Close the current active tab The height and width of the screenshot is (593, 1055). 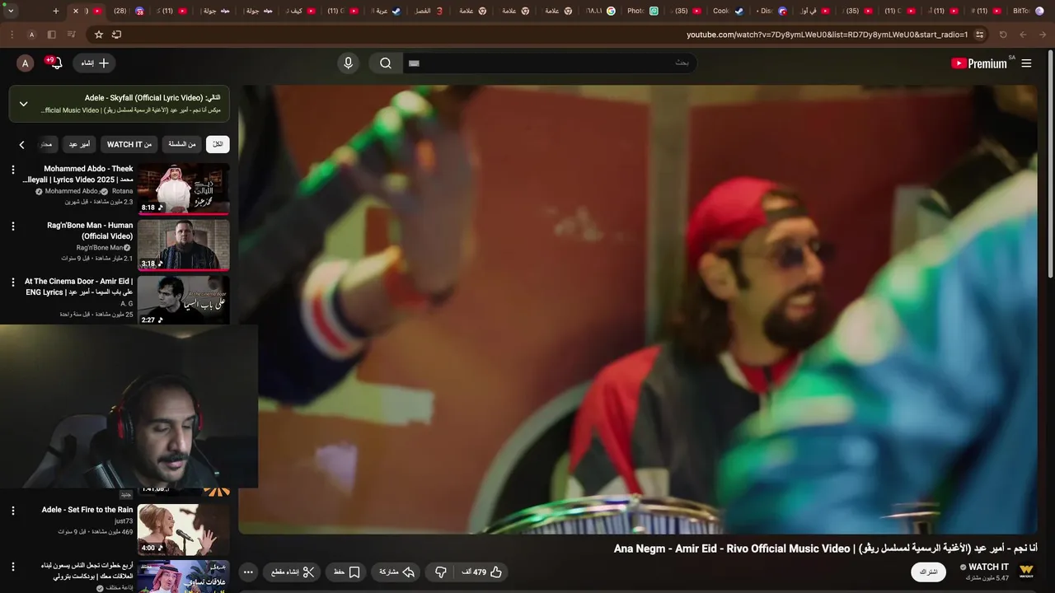tap(76, 11)
